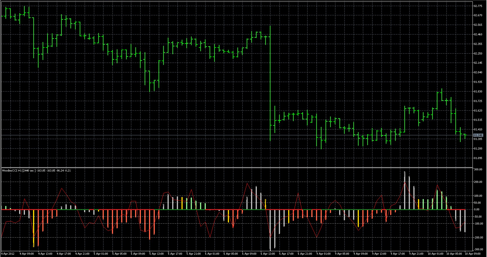
Task: Click the 81.620 price scale label
Action: click(x=478, y=111)
